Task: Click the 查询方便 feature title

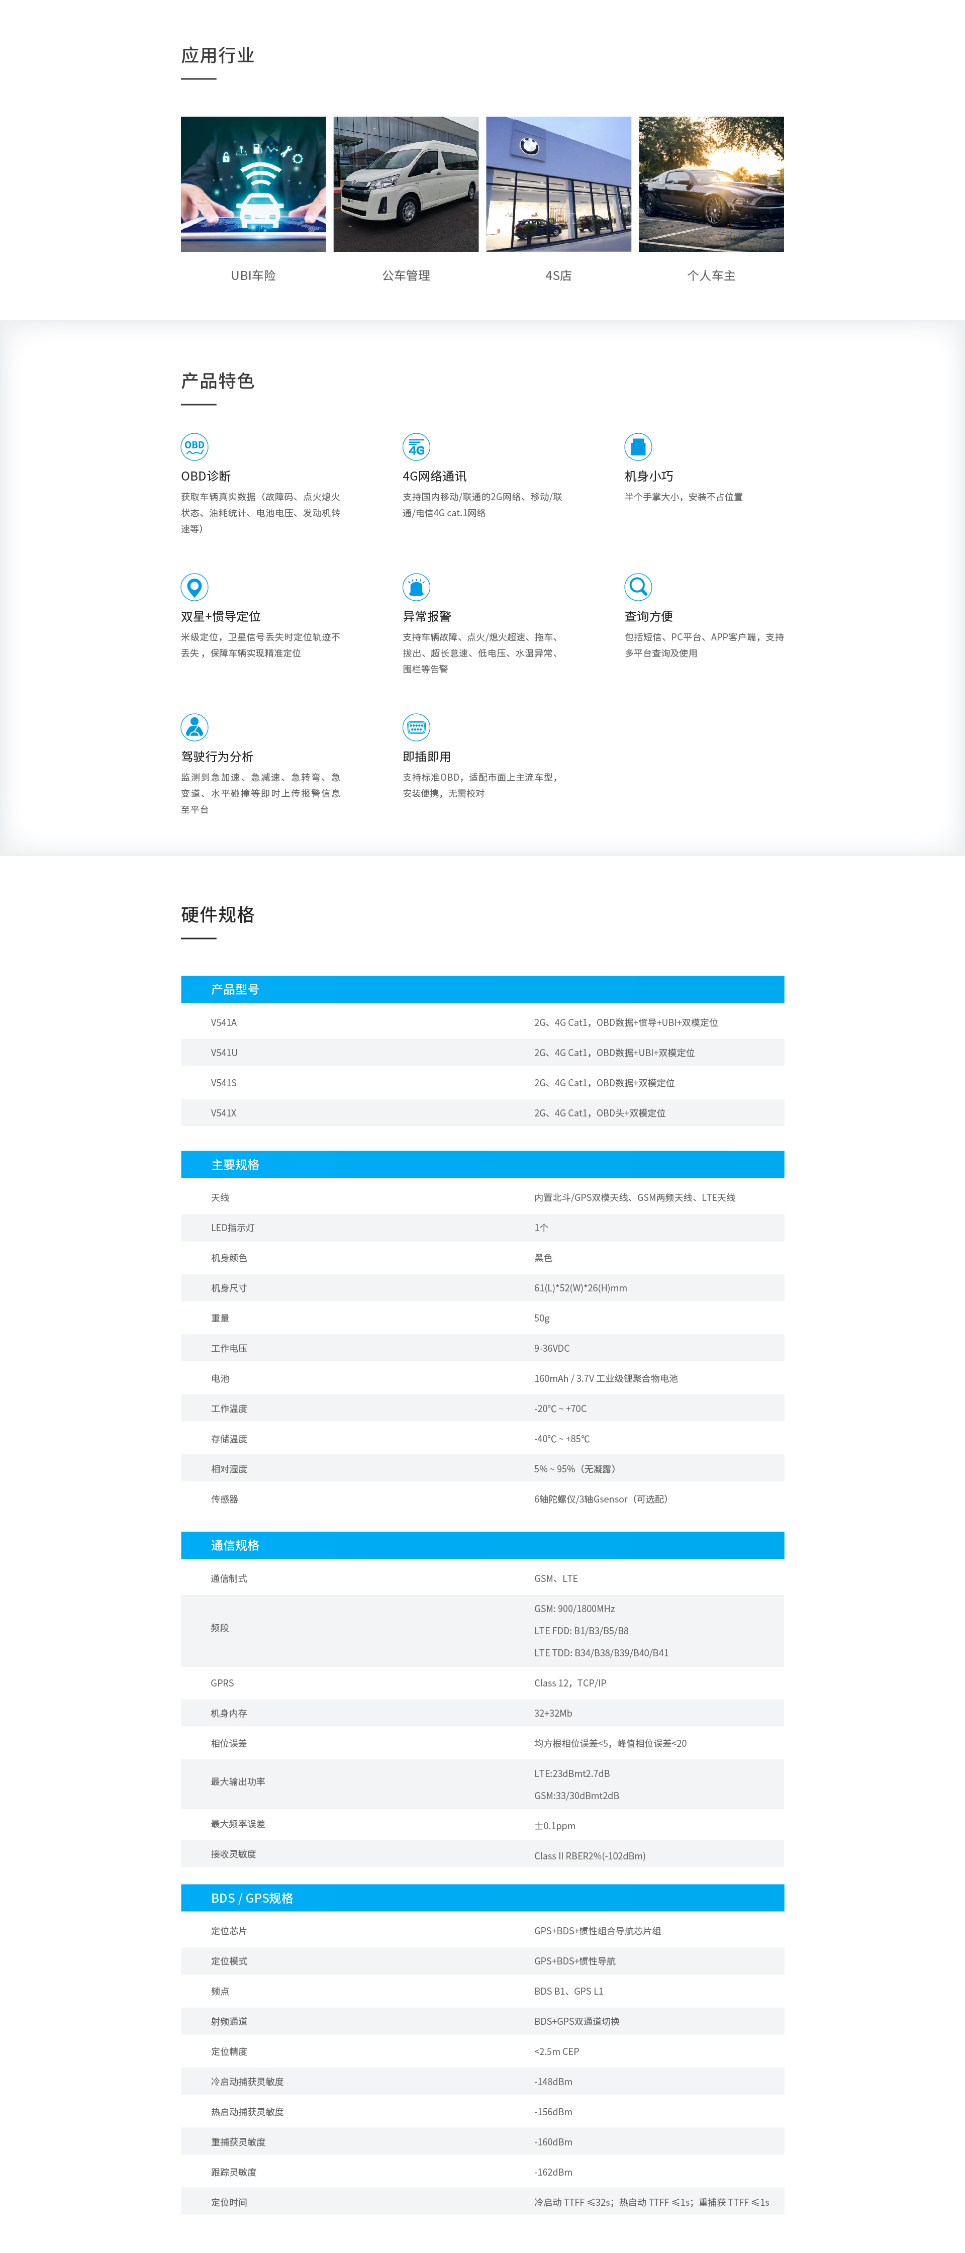Action: tap(648, 617)
